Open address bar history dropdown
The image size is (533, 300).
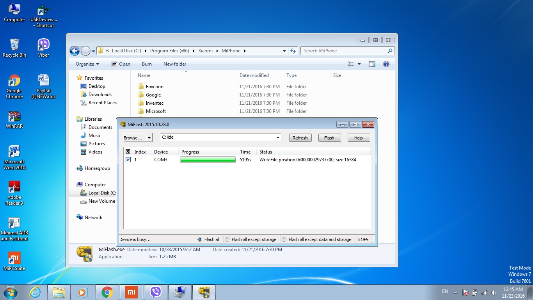[x=284, y=51]
